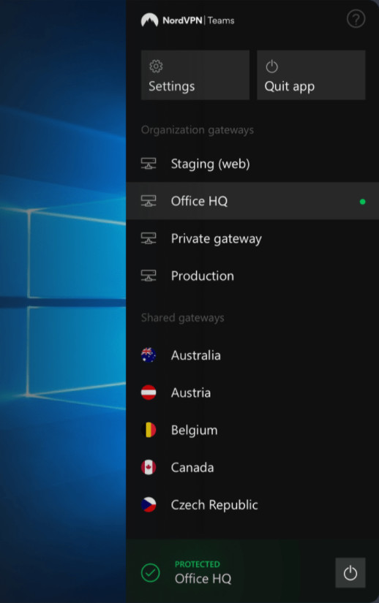Image resolution: width=379 pixels, height=603 pixels.
Task: Click the Private gateway server icon
Action: tap(149, 238)
